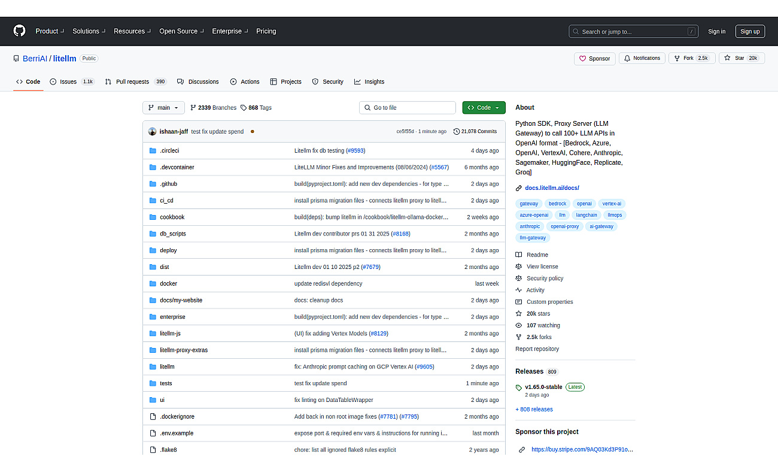Expand the Open Source menu

click(x=181, y=31)
